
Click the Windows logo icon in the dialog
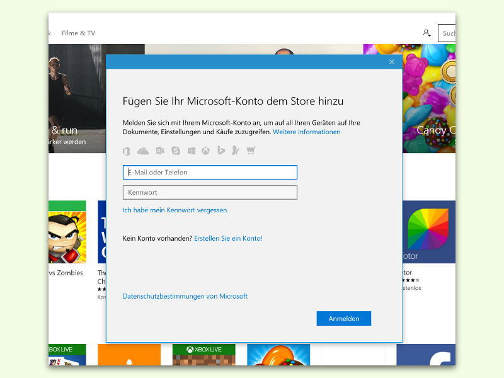point(192,151)
